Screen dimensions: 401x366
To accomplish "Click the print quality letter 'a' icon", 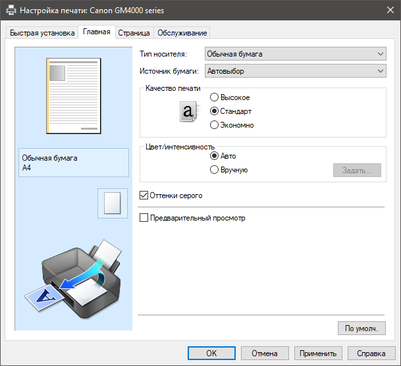I will coord(190,111).
